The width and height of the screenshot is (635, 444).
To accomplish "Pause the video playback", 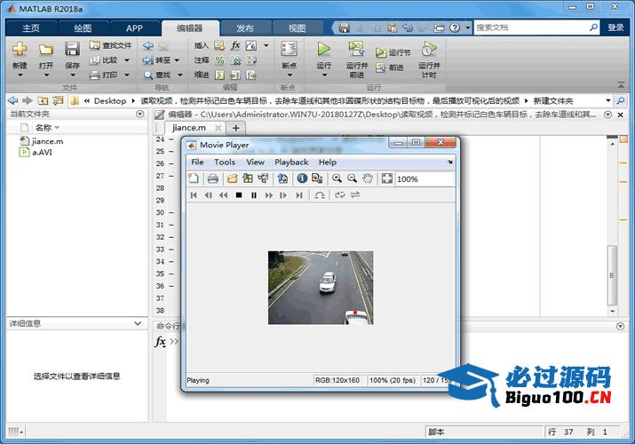I will pyautogui.click(x=254, y=195).
